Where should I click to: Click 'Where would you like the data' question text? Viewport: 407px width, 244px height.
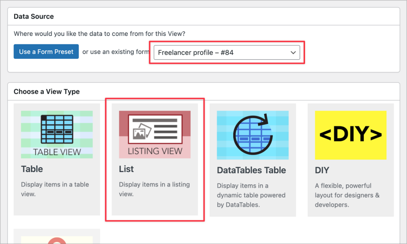click(x=99, y=34)
